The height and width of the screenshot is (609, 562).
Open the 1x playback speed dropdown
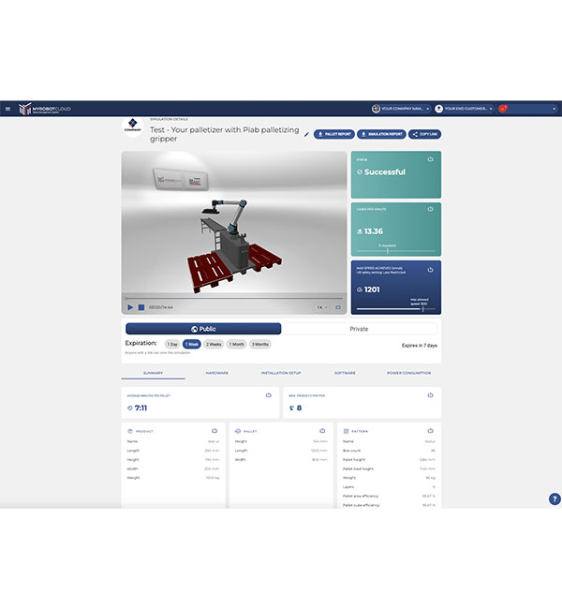click(322, 307)
